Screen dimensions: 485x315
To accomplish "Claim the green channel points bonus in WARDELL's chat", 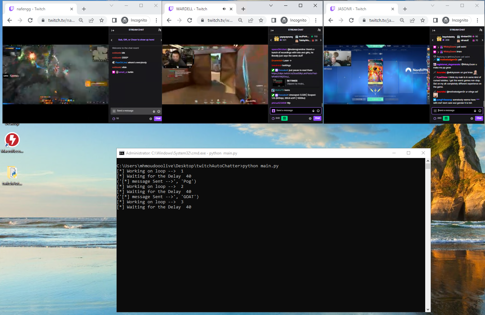I will (x=284, y=118).
